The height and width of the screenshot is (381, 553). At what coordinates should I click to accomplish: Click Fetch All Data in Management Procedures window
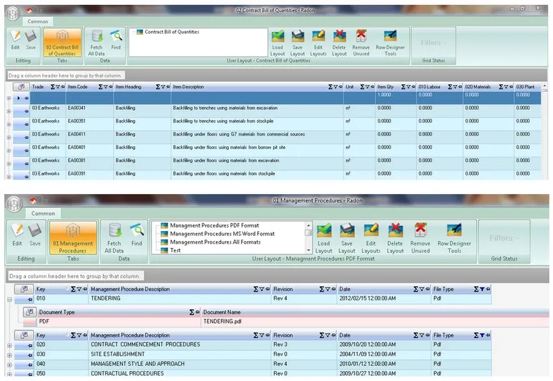pyautogui.click(x=114, y=238)
